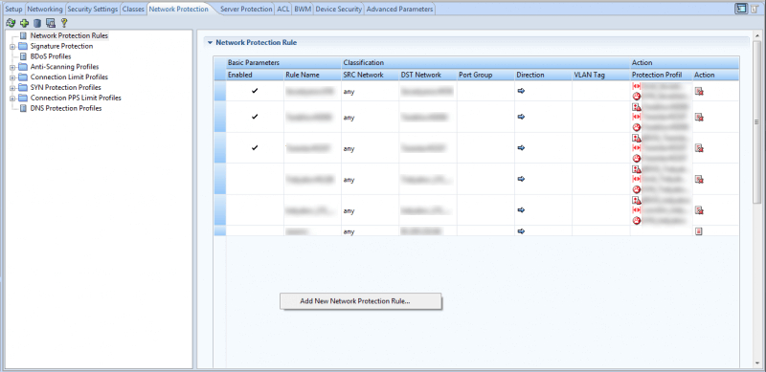Toggle the Enabled checkmark of the first rule

pos(255,91)
